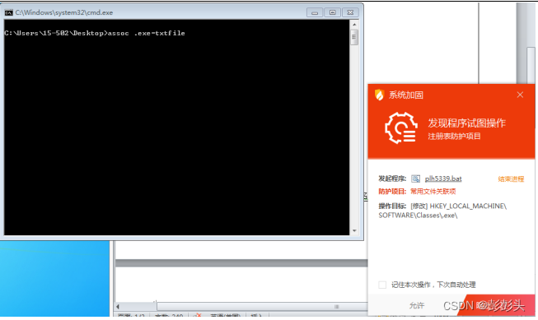Click the HKEY_LOCAL_MACHINE registry path text

point(442,211)
